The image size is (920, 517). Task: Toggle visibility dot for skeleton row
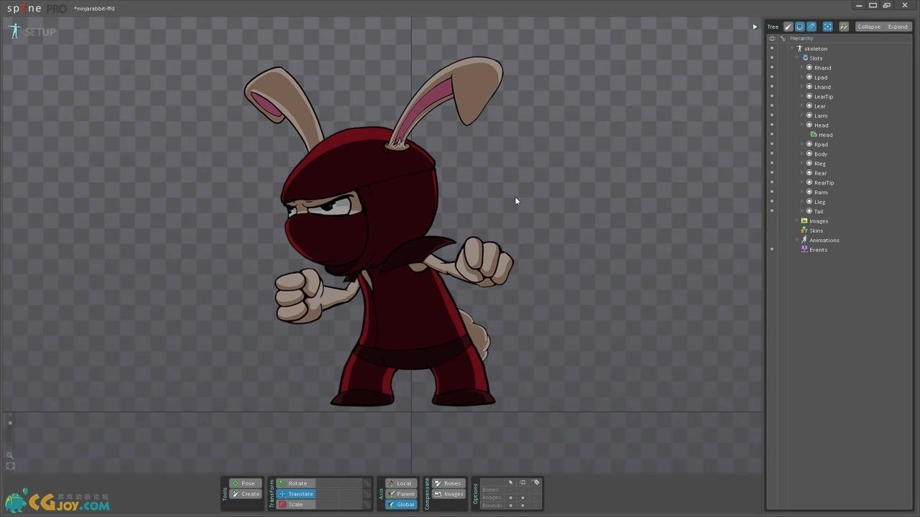click(x=772, y=49)
